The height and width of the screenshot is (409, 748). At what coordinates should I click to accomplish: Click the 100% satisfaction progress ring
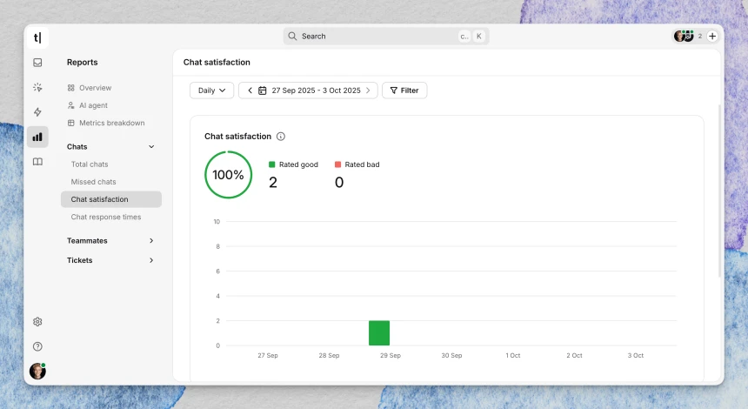pos(229,175)
